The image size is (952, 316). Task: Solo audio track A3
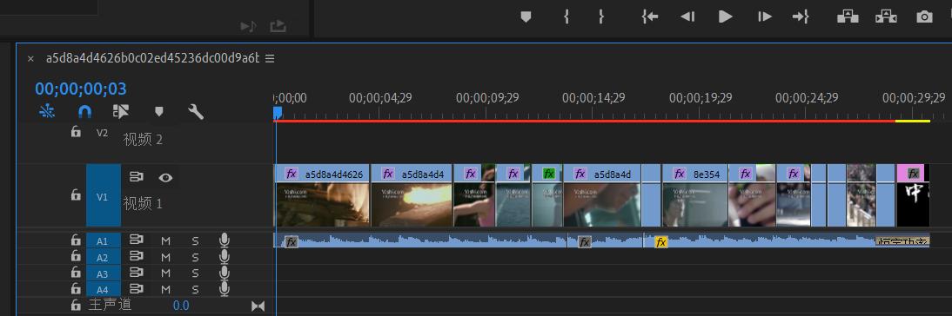[196, 273]
